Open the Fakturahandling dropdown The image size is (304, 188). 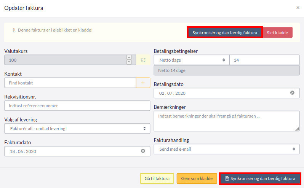pos(227,149)
